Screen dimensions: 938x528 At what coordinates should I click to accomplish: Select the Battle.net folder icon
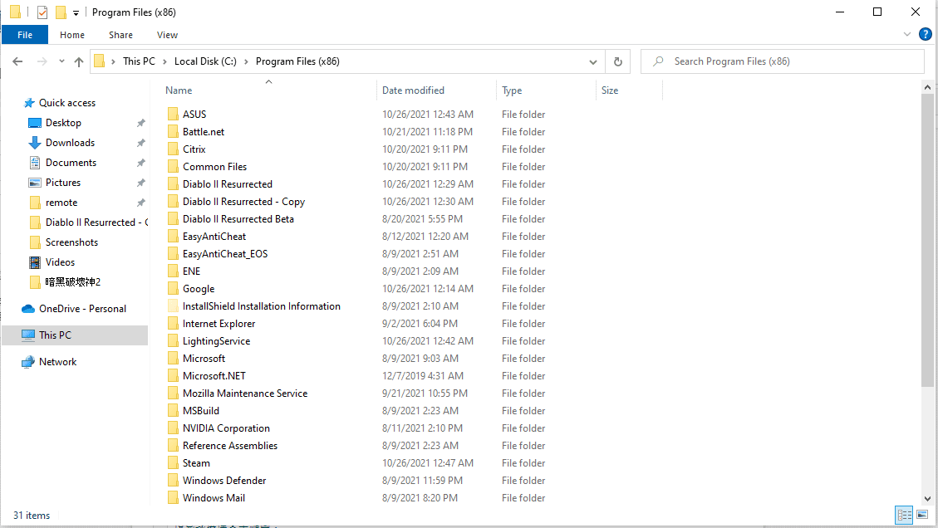(x=173, y=131)
